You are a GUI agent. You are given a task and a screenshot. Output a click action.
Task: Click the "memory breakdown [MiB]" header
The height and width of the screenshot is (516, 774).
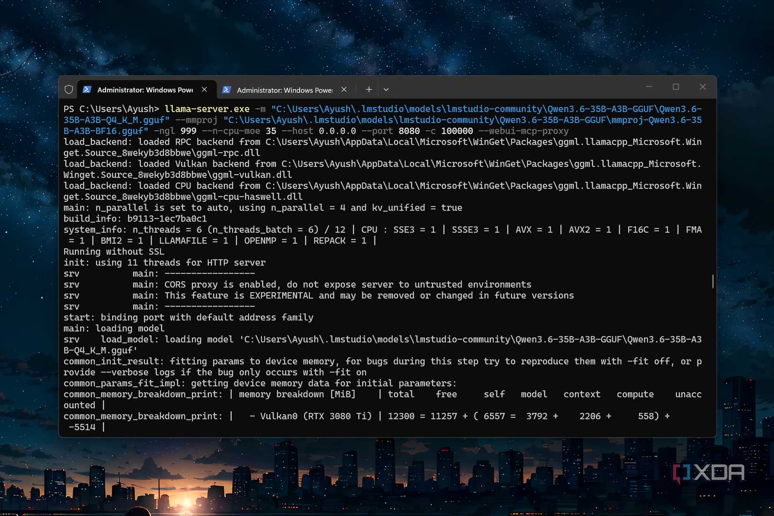click(x=297, y=395)
